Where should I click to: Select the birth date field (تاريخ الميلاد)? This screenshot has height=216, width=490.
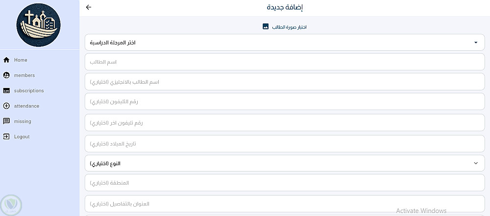(284, 144)
